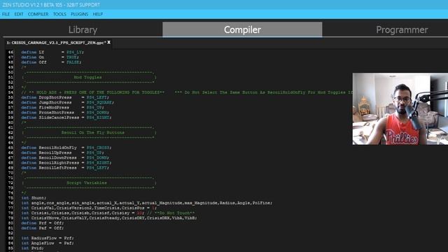The height and width of the screenshot is (252, 448).
Task: Click line 68 'define RecoilRightPress'
Action: tap(66, 162)
